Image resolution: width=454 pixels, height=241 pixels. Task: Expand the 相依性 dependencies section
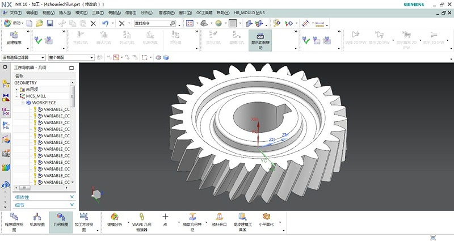point(43,197)
